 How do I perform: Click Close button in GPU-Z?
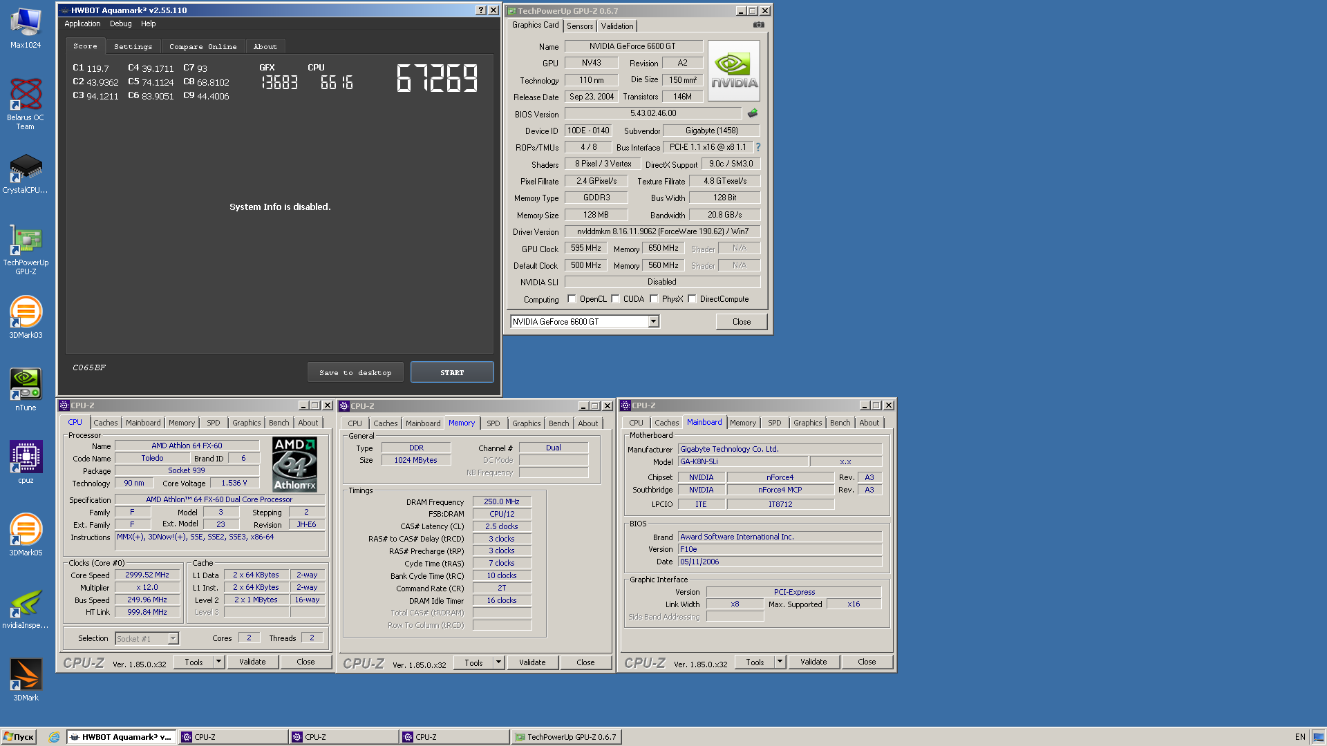pyautogui.click(x=742, y=322)
